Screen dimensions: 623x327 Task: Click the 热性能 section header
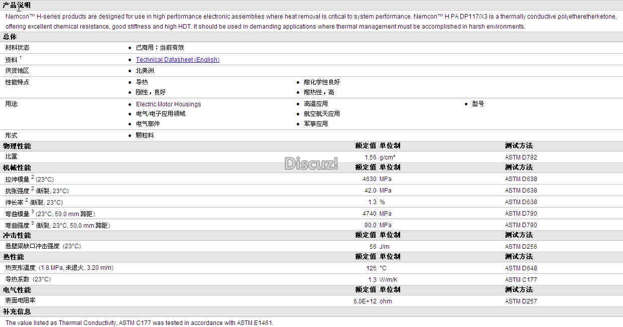point(13,257)
